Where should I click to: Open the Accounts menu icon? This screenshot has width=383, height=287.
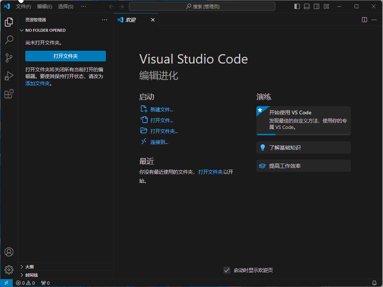[9, 252]
